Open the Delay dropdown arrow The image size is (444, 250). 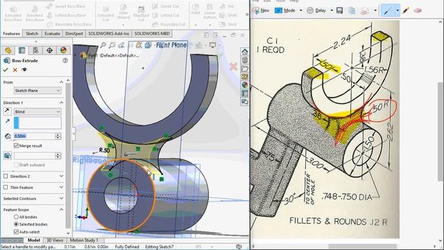point(332,10)
